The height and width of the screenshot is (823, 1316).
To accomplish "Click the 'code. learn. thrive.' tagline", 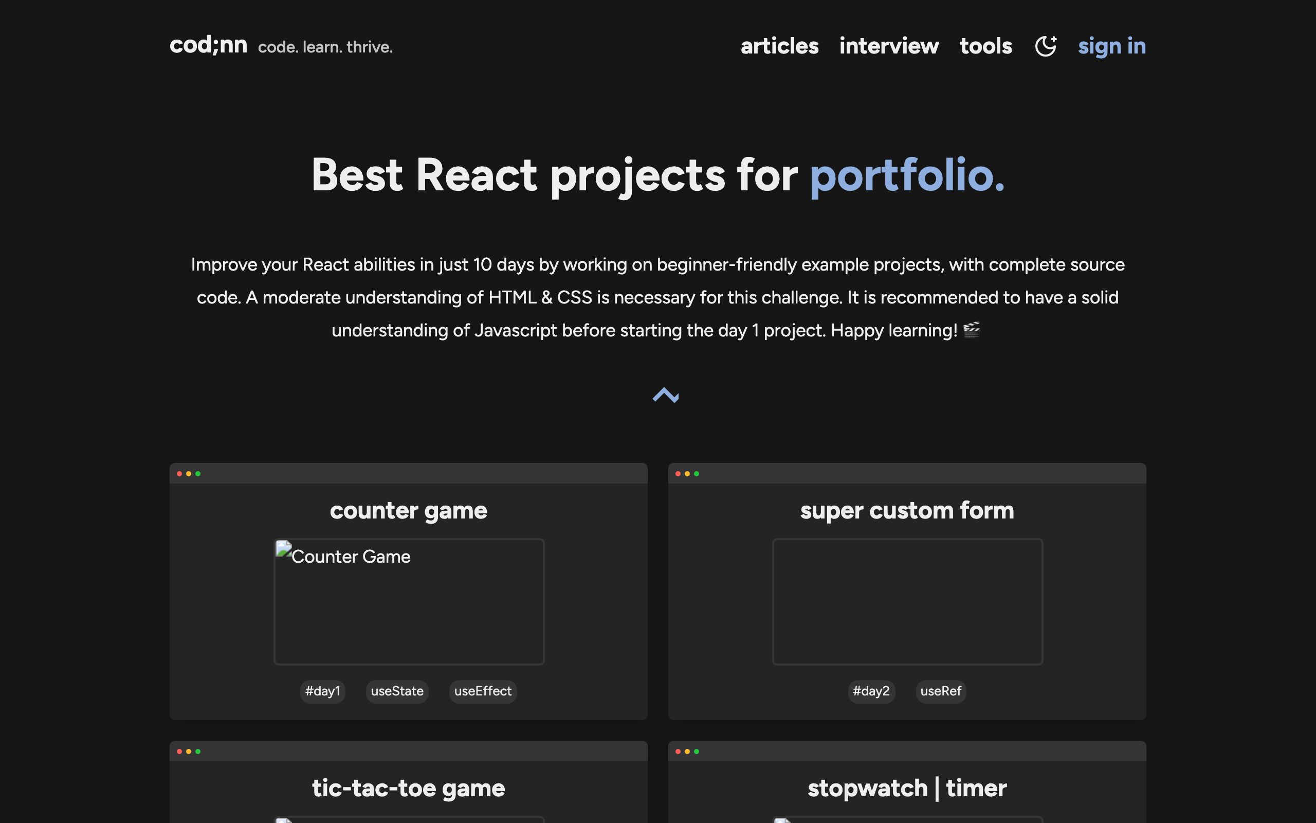I will (x=325, y=47).
